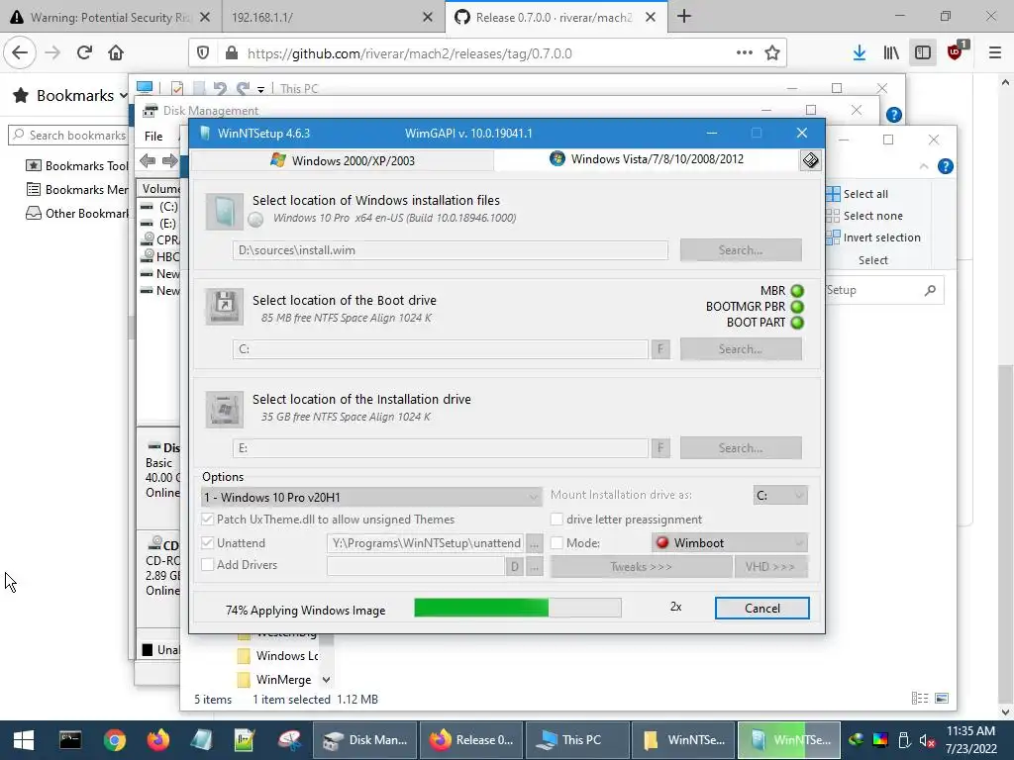This screenshot has width=1014, height=760.
Task: Click the tracking protection shield icon
Action: pyautogui.click(x=203, y=53)
